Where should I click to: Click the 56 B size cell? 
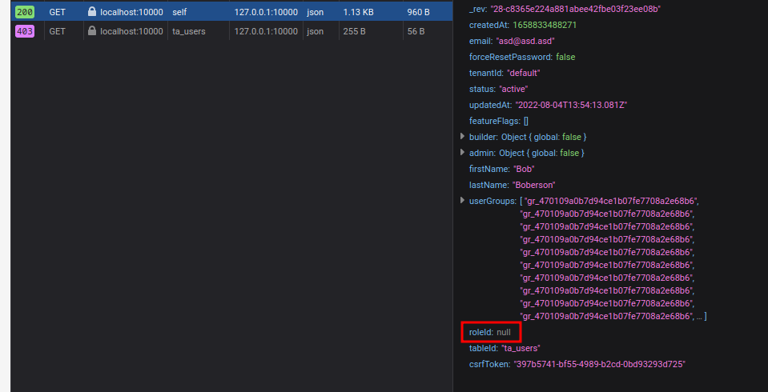tap(416, 31)
